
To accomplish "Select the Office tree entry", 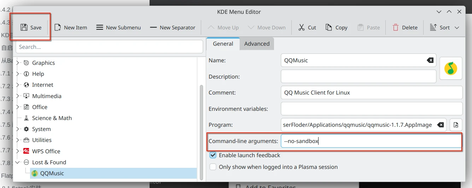I will pyautogui.click(x=40, y=107).
